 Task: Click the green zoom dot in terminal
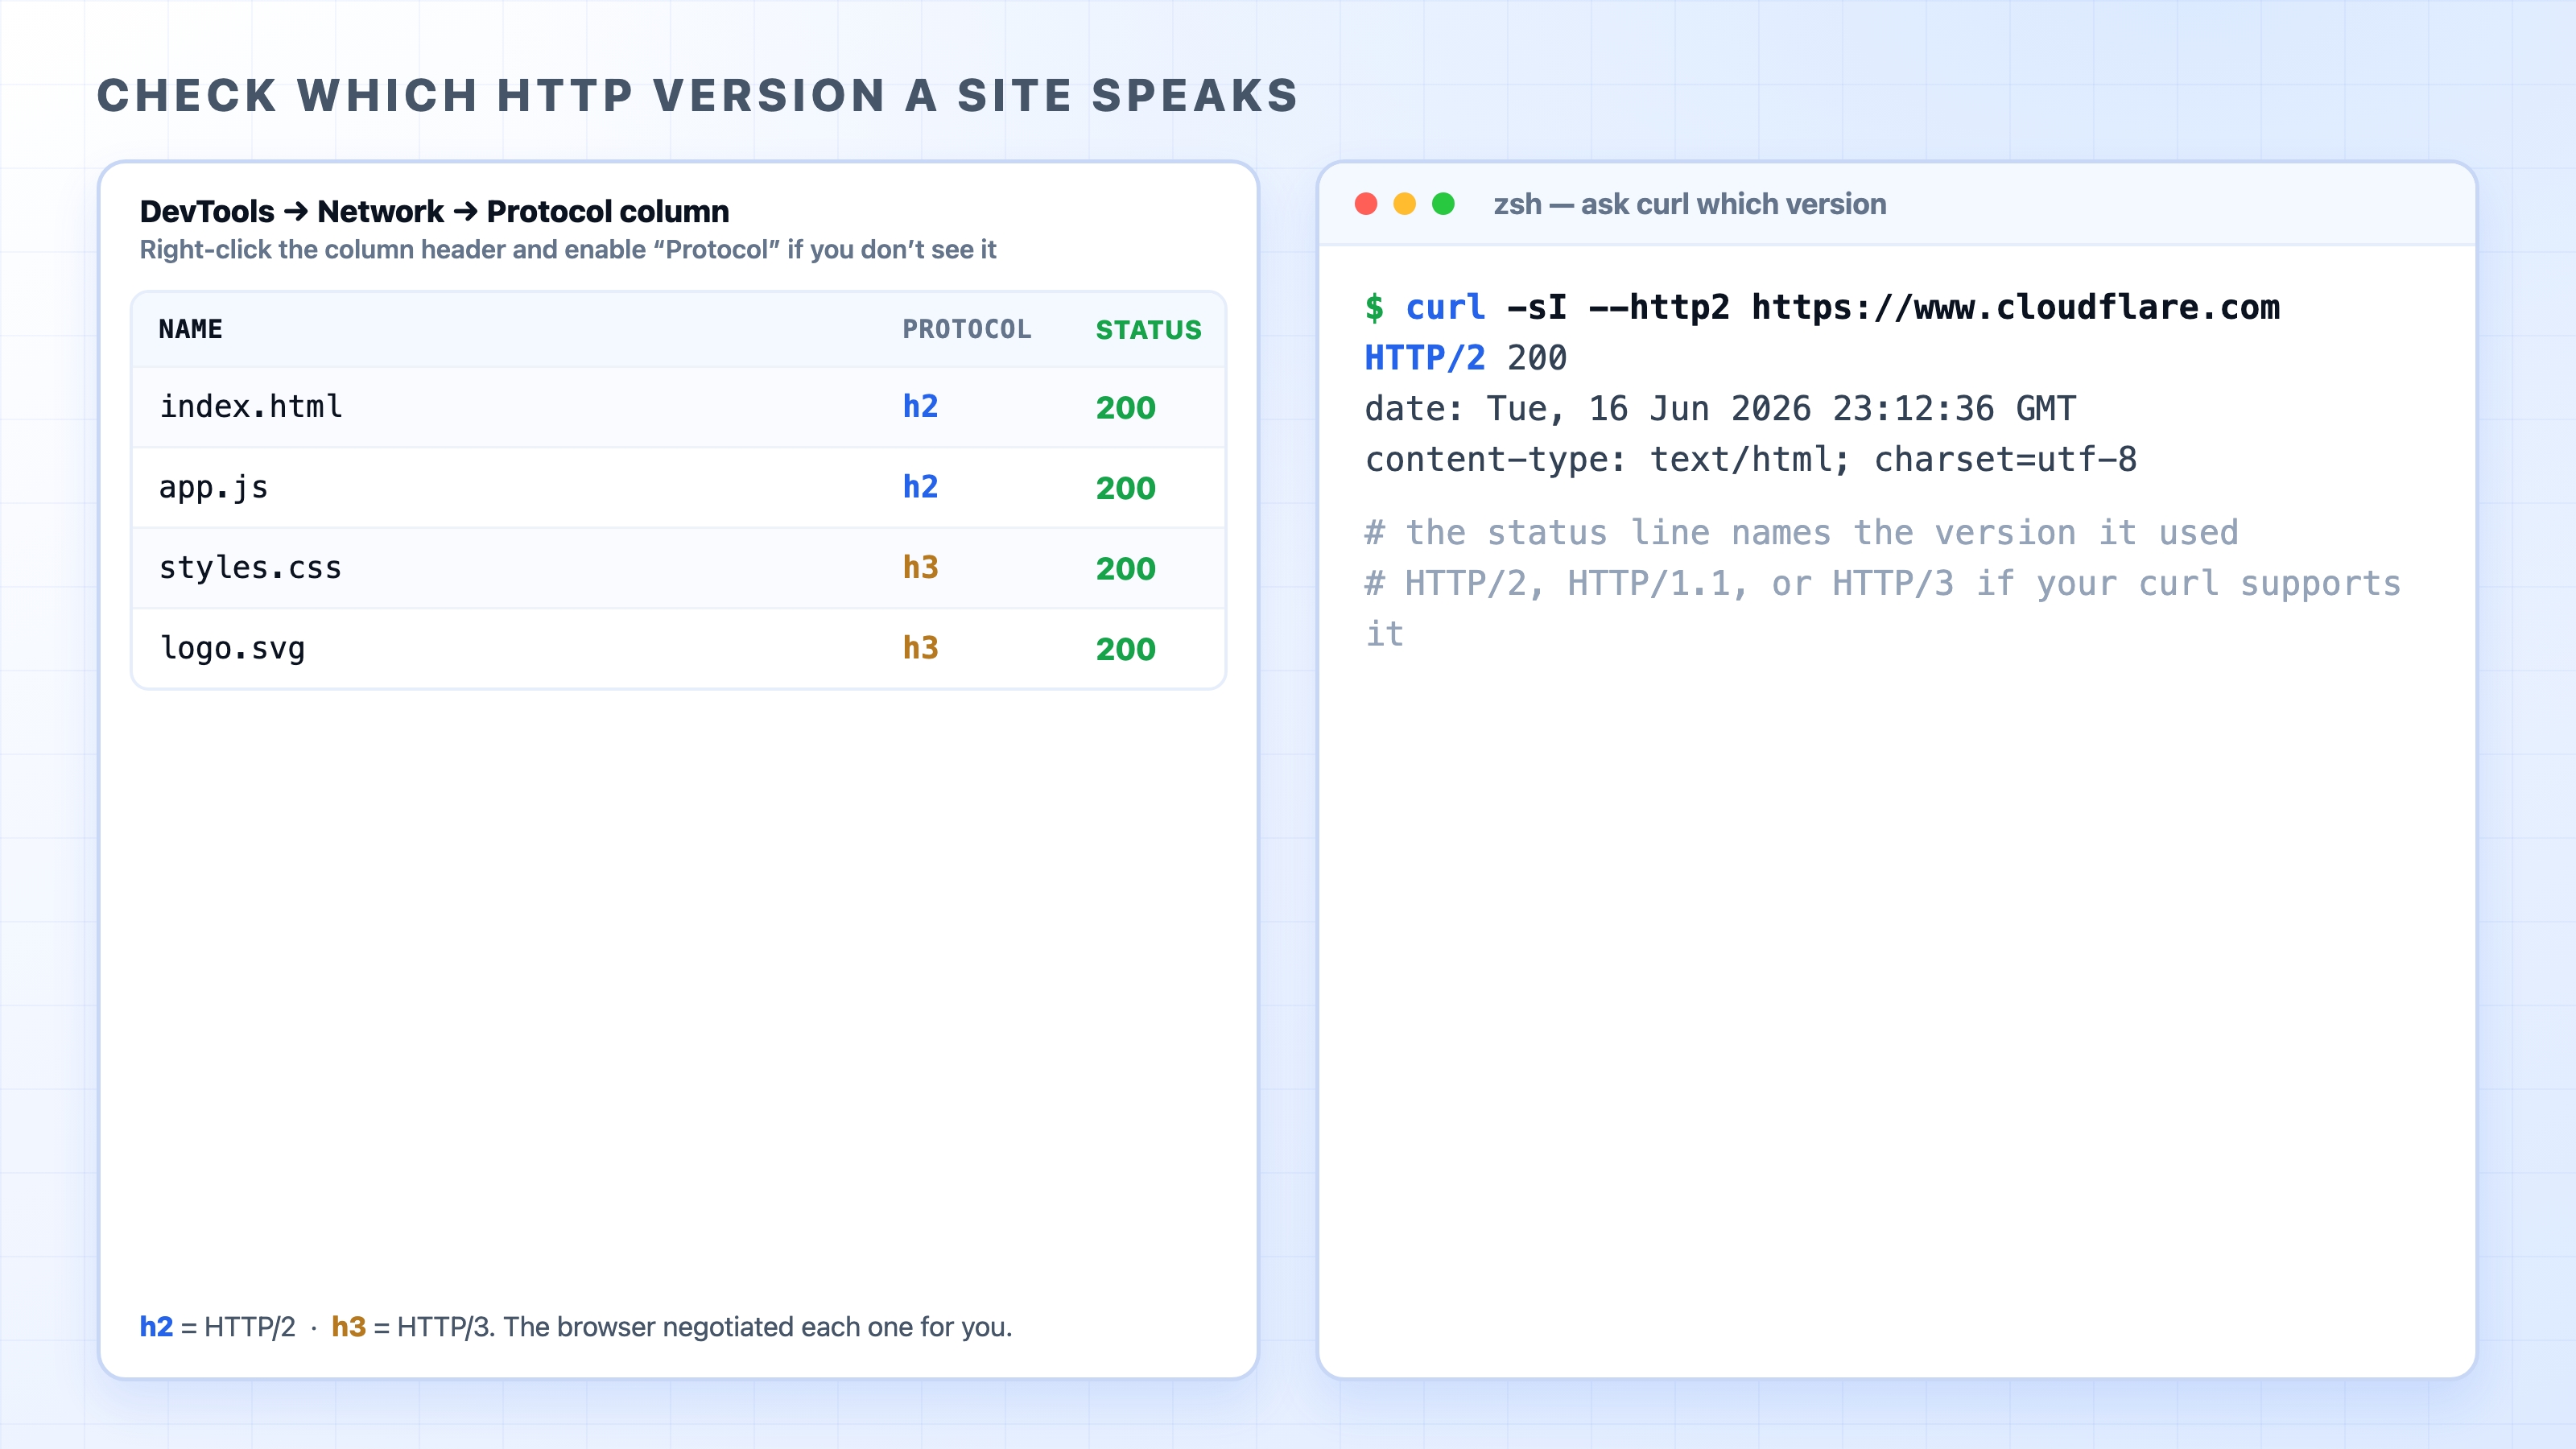click(x=1443, y=204)
